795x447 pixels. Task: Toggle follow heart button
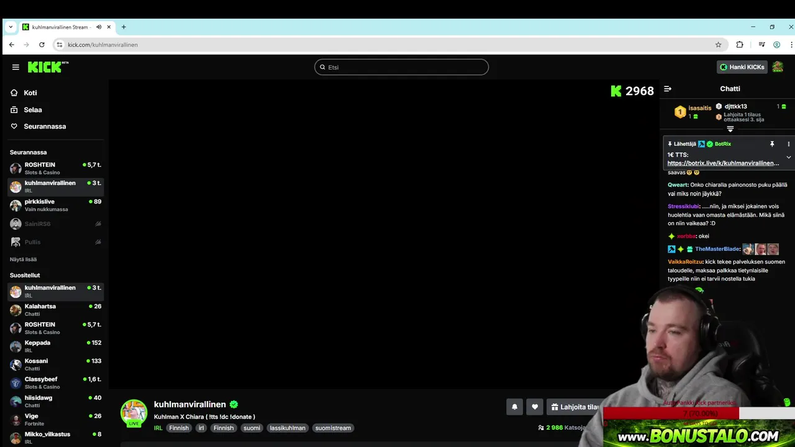(x=535, y=407)
